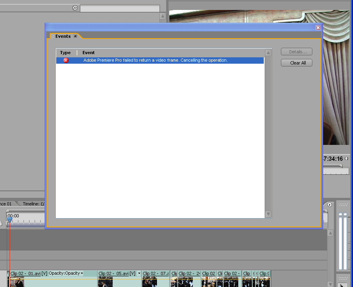Sort by the Event column header
The image size is (353, 287).
tap(88, 53)
